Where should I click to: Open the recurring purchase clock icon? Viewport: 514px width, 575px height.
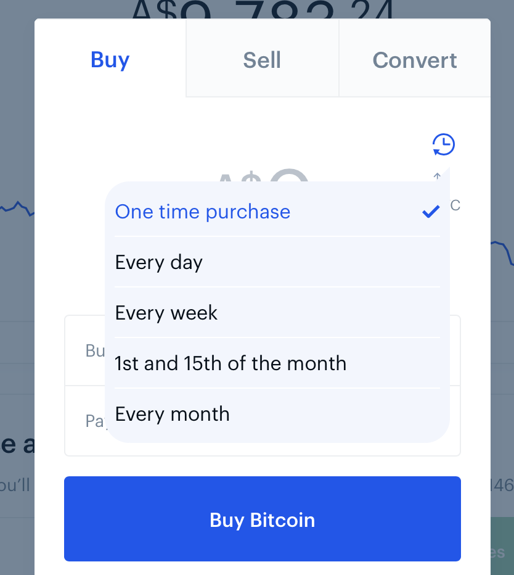[x=443, y=144]
